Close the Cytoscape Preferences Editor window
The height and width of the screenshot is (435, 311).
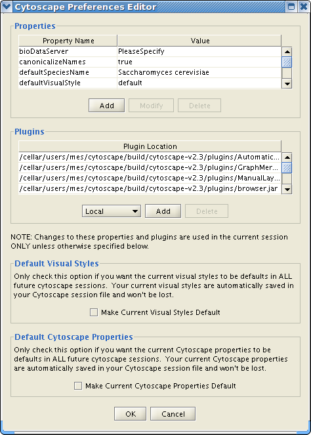coord(304,7)
